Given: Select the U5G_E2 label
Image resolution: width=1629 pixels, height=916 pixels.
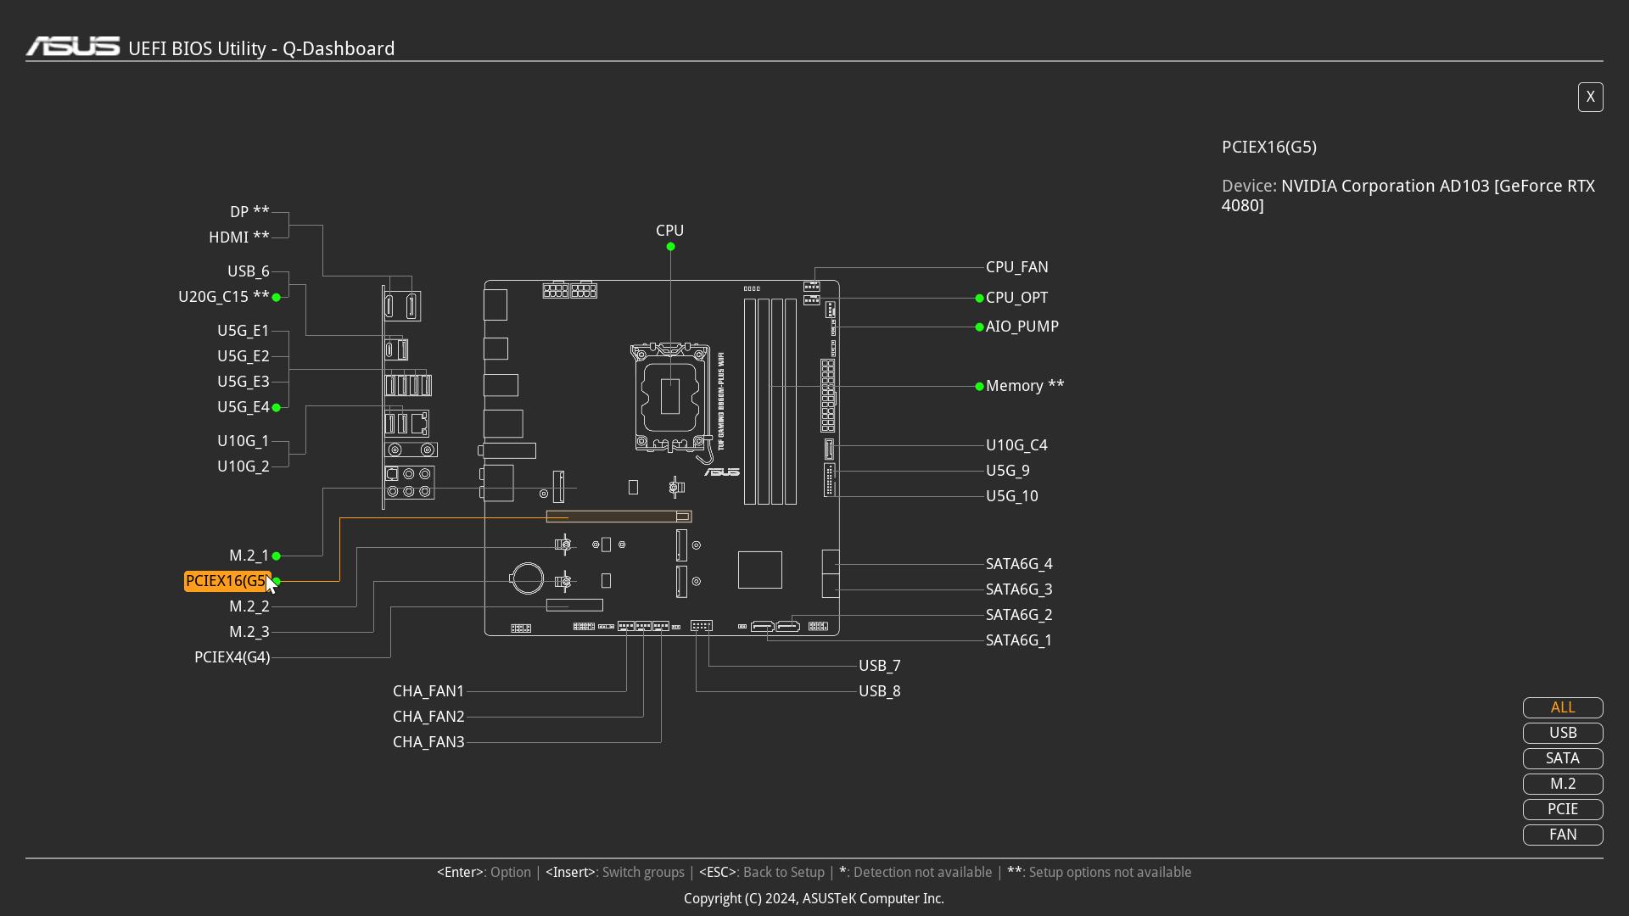Looking at the screenshot, I should click(244, 356).
